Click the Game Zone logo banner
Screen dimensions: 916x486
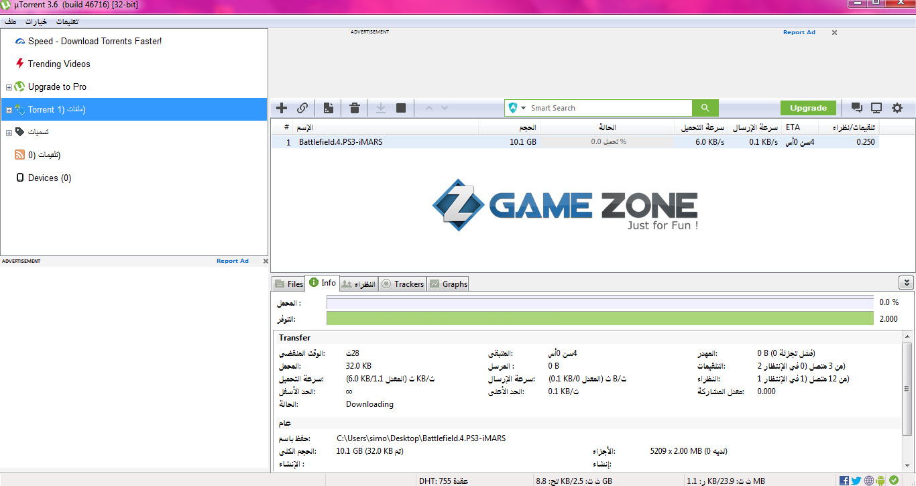pyautogui.click(x=565, y=205)
